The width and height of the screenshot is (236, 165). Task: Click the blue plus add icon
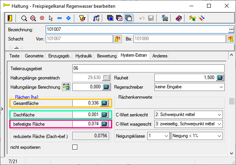pyautogui.click(x=68, y=18)
